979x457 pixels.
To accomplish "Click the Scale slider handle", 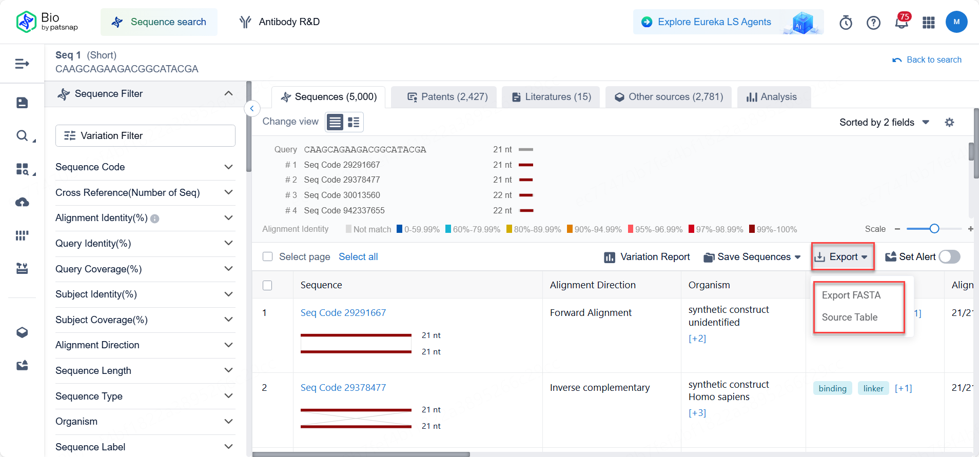I will point(934,229).
